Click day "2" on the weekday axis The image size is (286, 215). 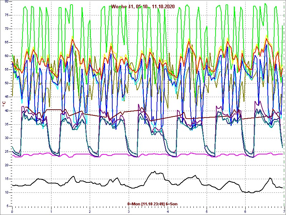click(90, 212)
